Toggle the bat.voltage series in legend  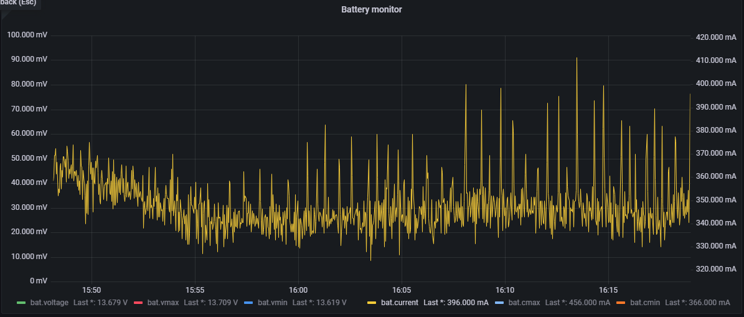tap(49, 303)
